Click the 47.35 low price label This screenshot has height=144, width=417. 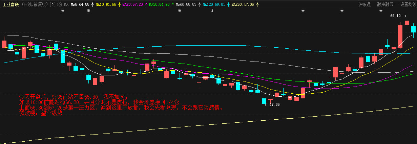click(274, 104)
